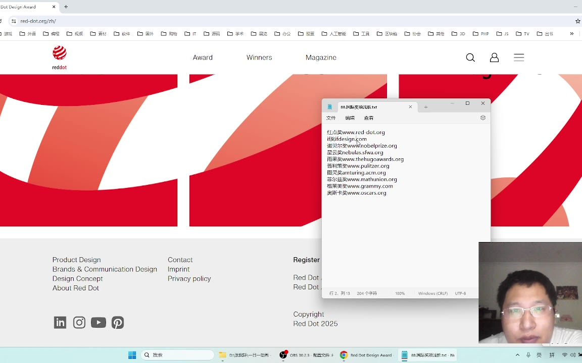This screenshot has height=363, width=582.
Task: Open the 文件 menu in Notepad
Action: click(331, 118)
